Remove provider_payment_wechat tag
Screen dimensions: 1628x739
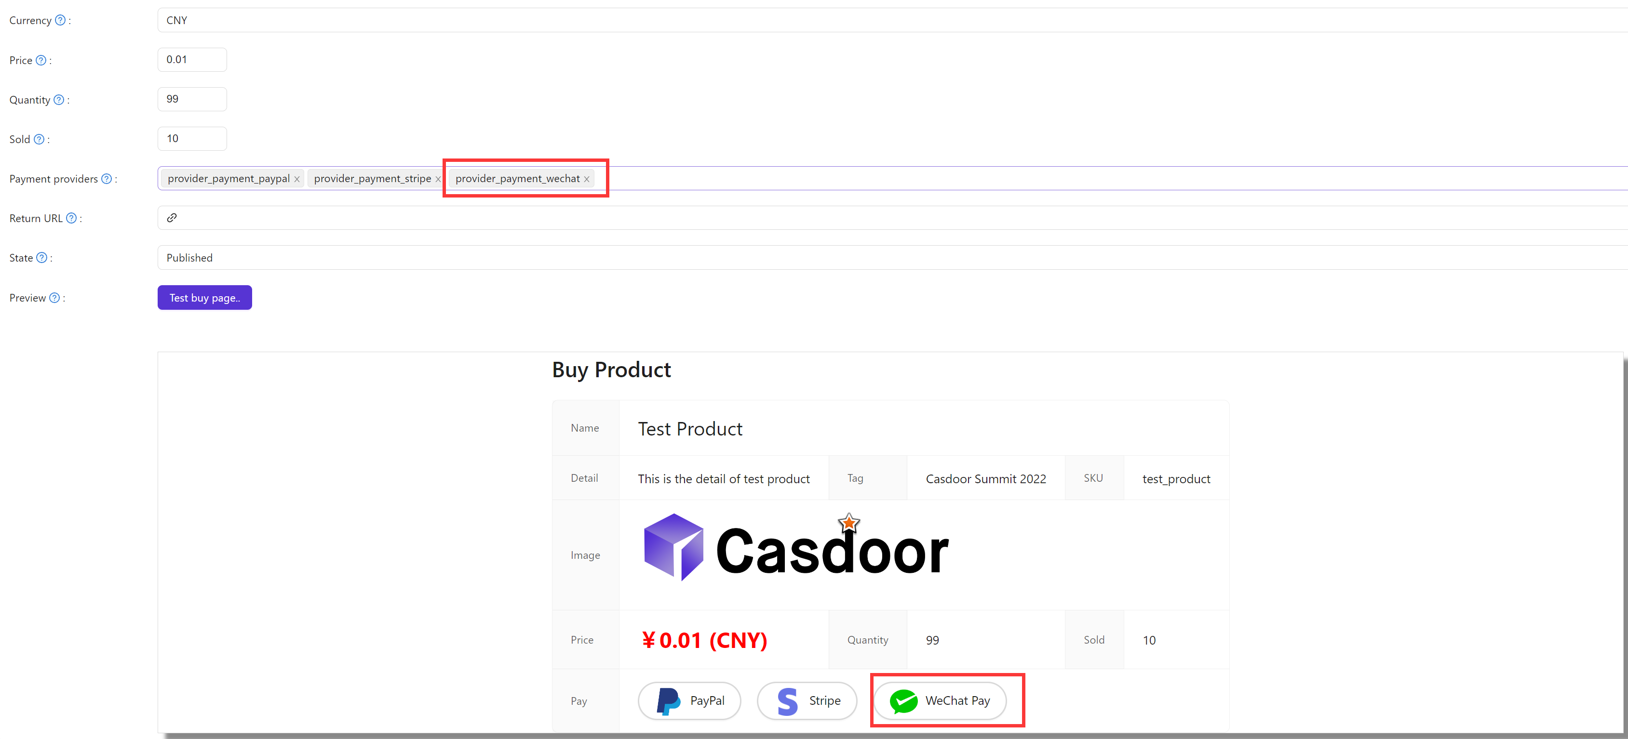coord(590,179)
